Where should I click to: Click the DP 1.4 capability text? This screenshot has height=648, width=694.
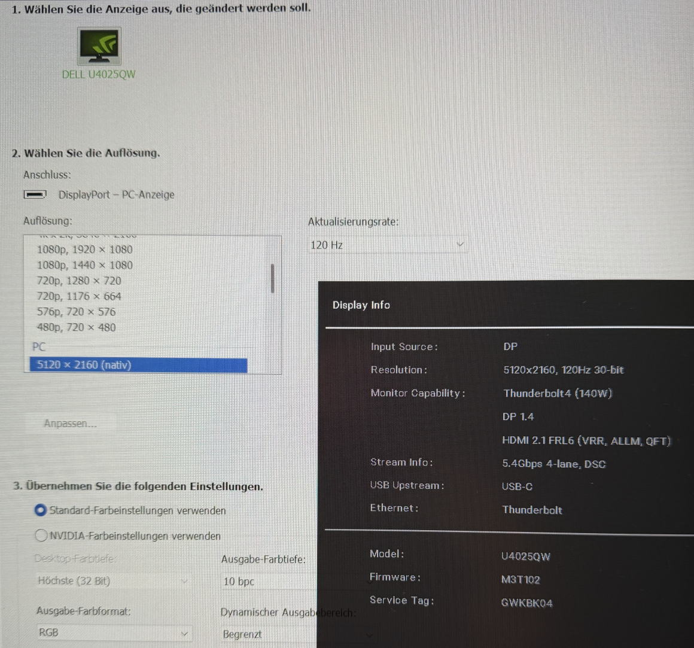[518, 417]
